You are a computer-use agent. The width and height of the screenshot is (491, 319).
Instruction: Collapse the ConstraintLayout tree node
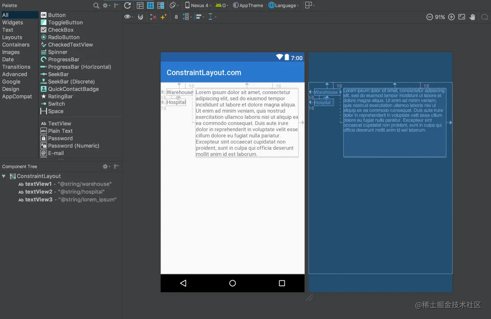pyautogui.click(x=4, y=176)
